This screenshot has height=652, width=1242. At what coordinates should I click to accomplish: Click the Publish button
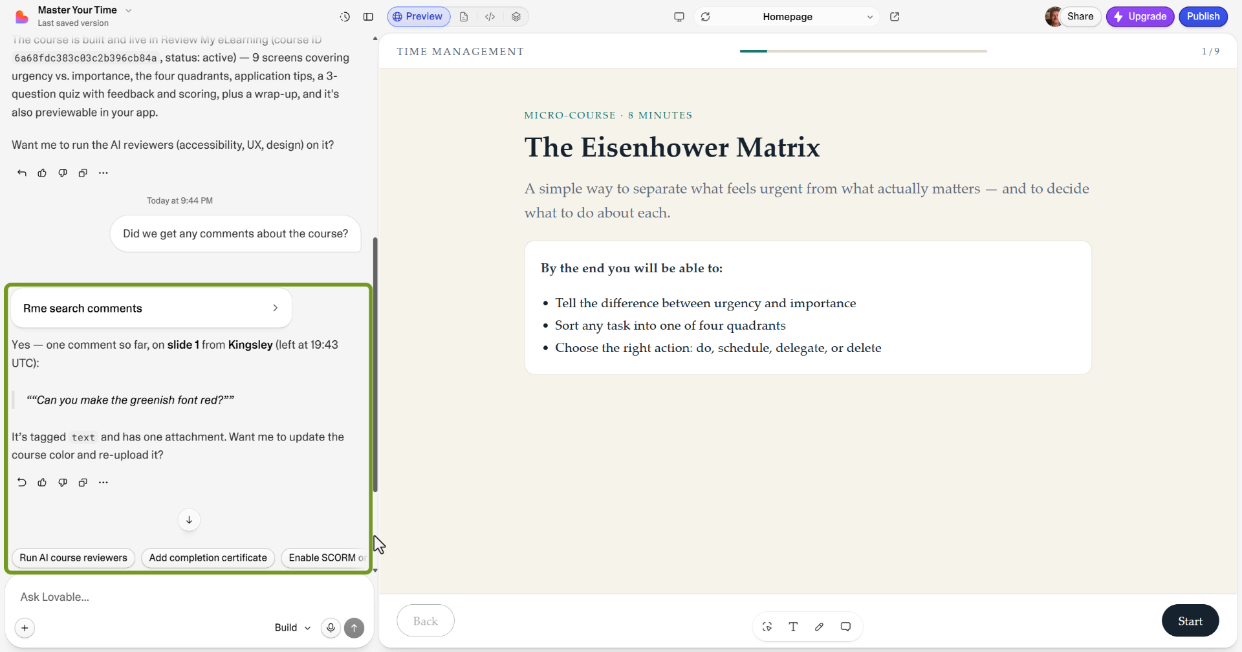(1203, 17)
